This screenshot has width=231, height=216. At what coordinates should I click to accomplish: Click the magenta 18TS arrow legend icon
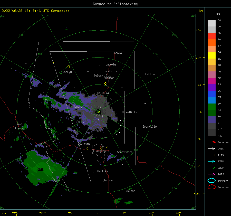[211, 174]
